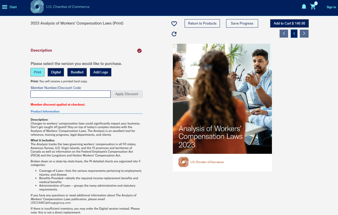This screenshot has width=338, height=215.
Task: Click the product title '2023 Analysis of Workers' Compensation Laws (Print)'
Action: [77, 23]
